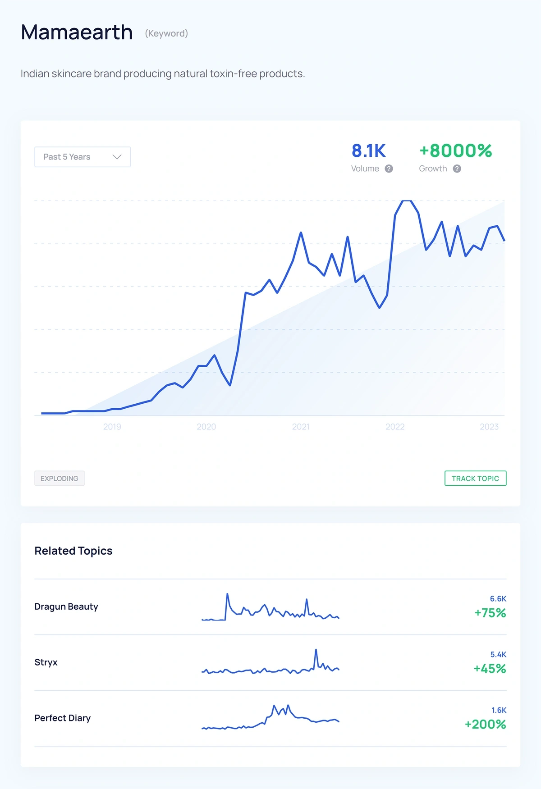Click the +75% growth for Dragun Beauty
The width and height of the screenshot is (541, 789).
[x=490, y=613]
